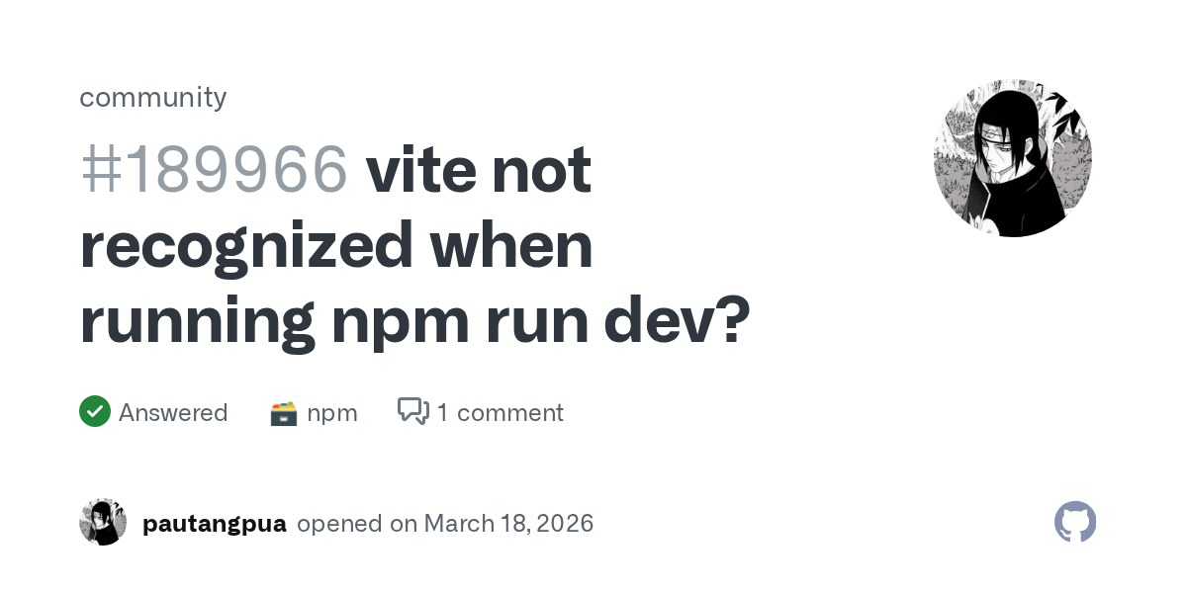The height and width of the screenshot is (593, 1187).
Task: Click the Answered status text
Action: pos(173,412)
